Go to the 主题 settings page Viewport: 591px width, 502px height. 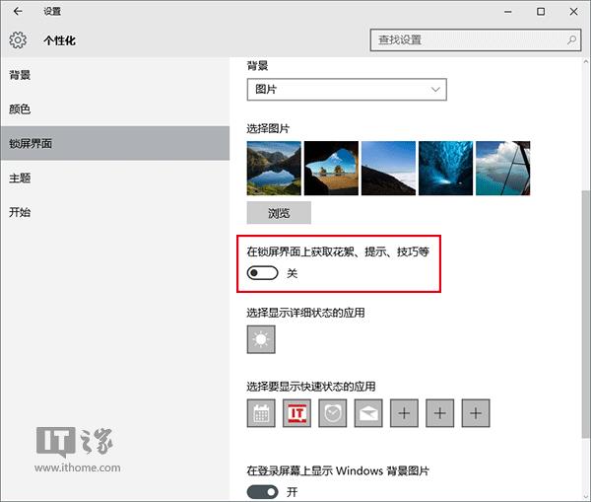click(x=21, y=179)
